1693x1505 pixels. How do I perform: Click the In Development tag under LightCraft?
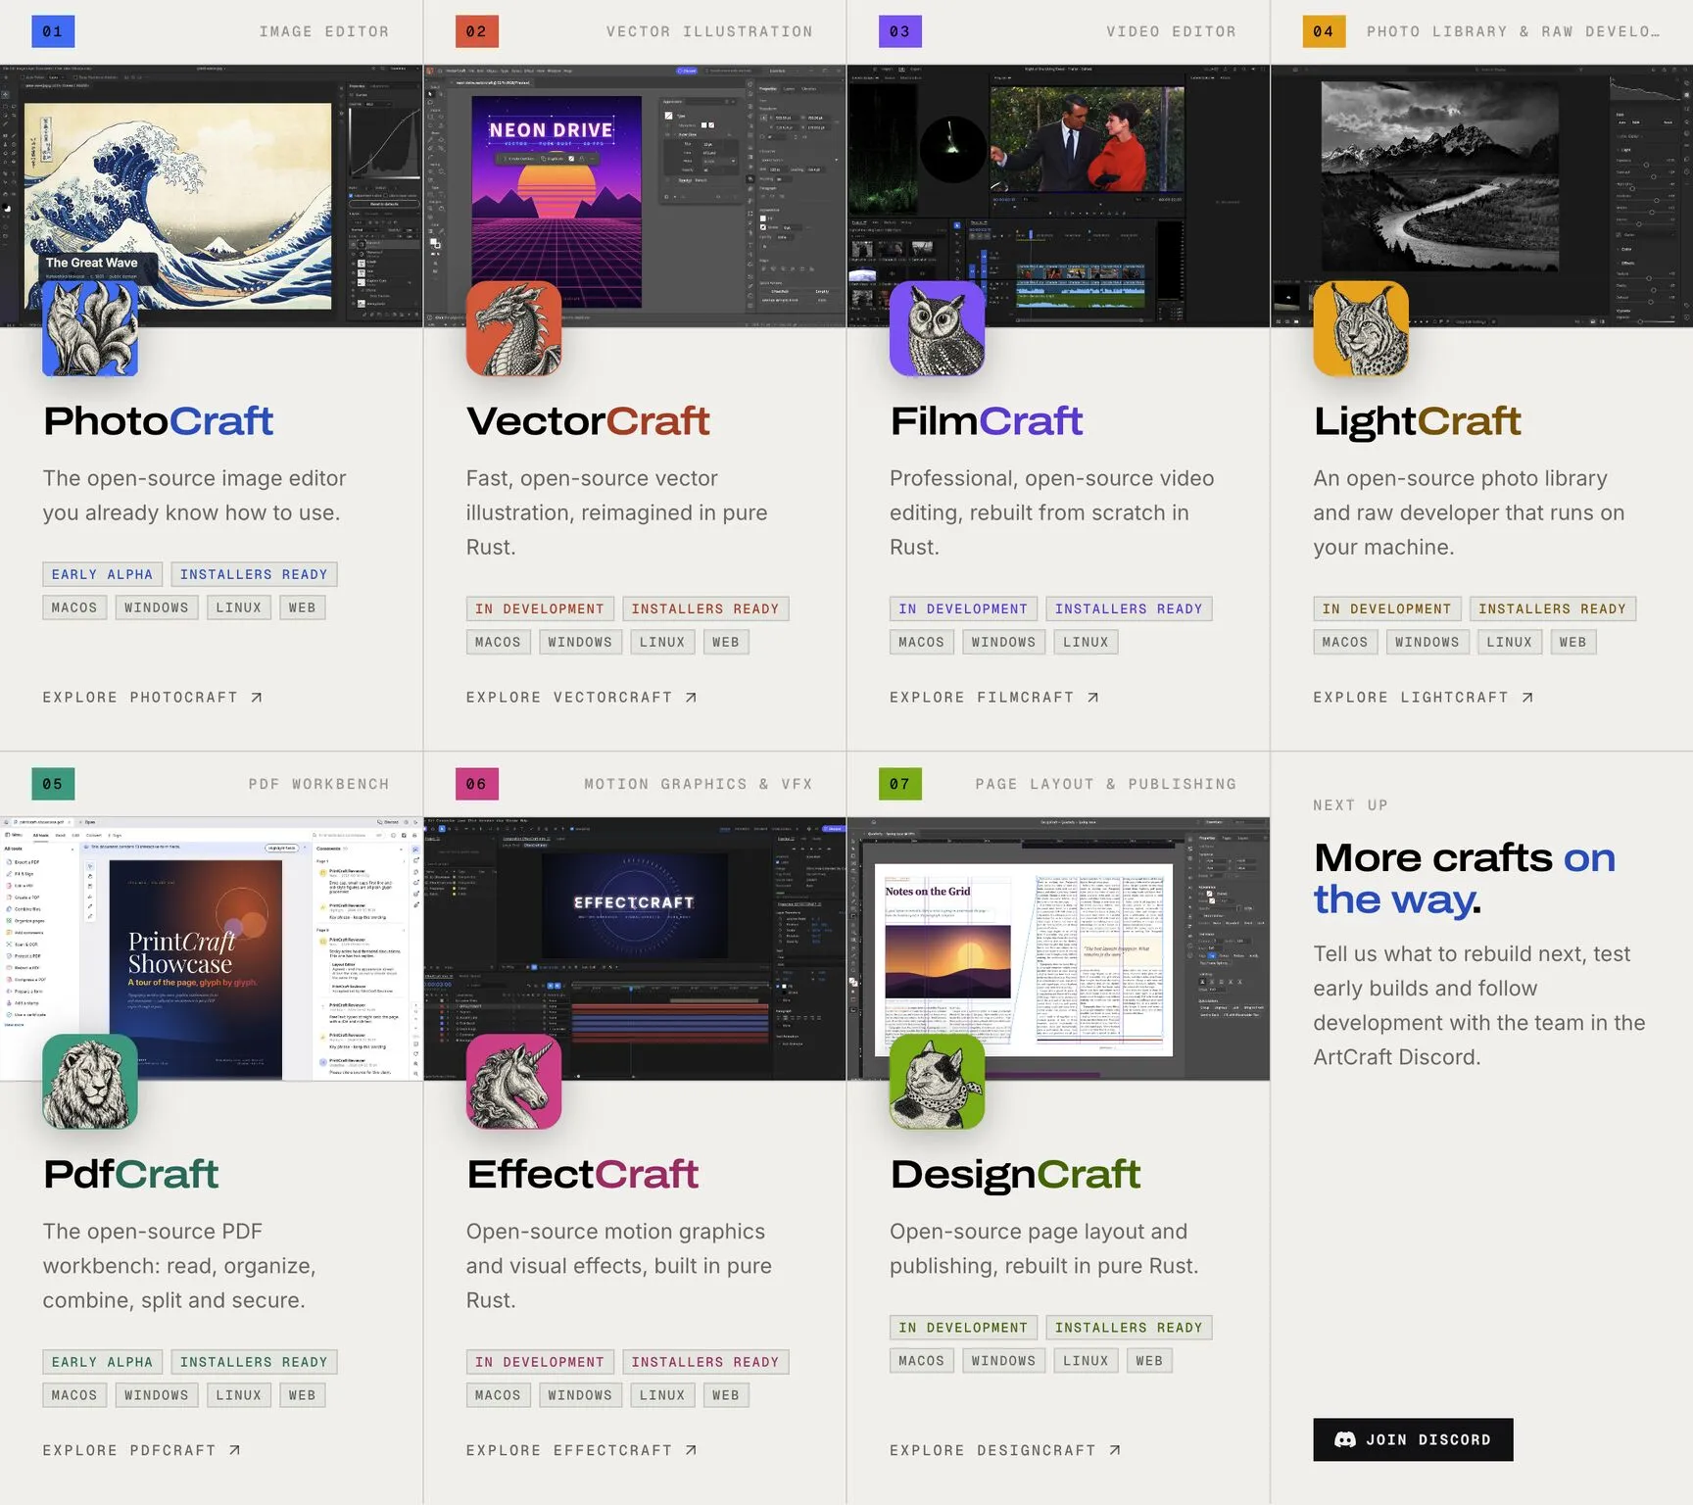[x=1387, y=608]
